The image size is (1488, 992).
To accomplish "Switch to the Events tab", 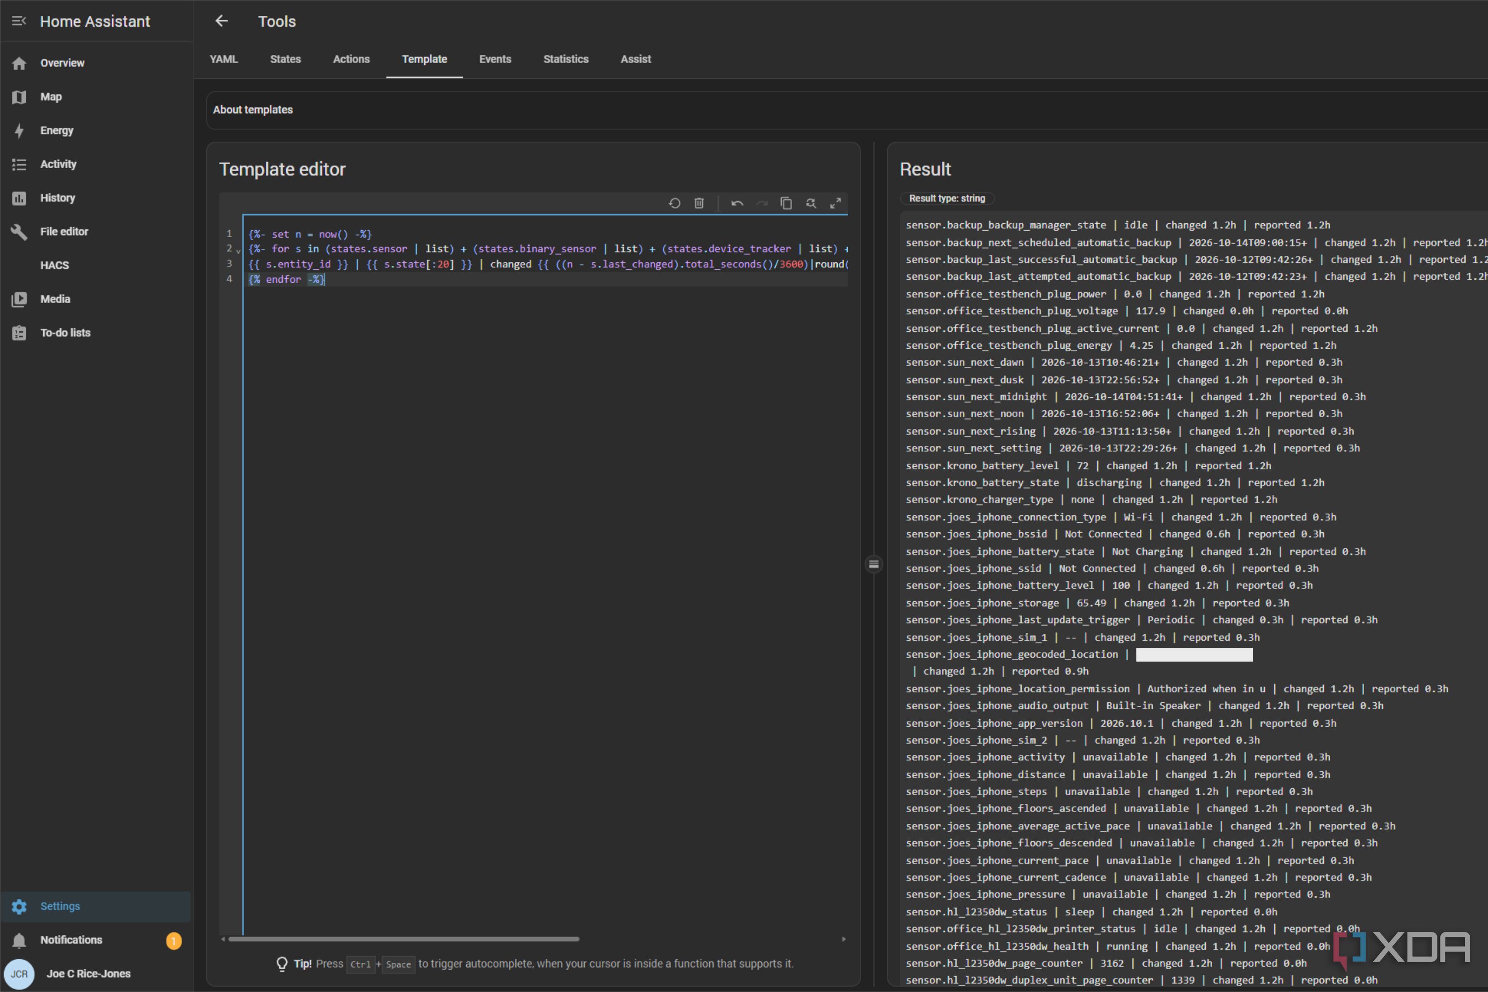I will pyautogui.click(x=495, y=59).
